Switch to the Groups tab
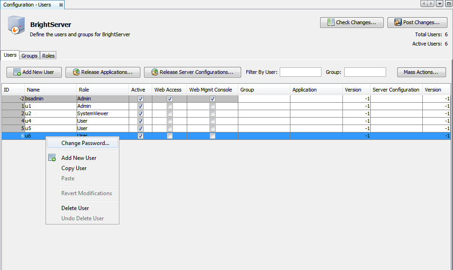 click(x=29, y=56)
